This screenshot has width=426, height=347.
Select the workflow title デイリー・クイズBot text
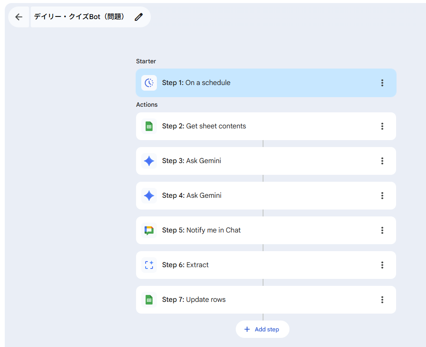tap(80, 17)
